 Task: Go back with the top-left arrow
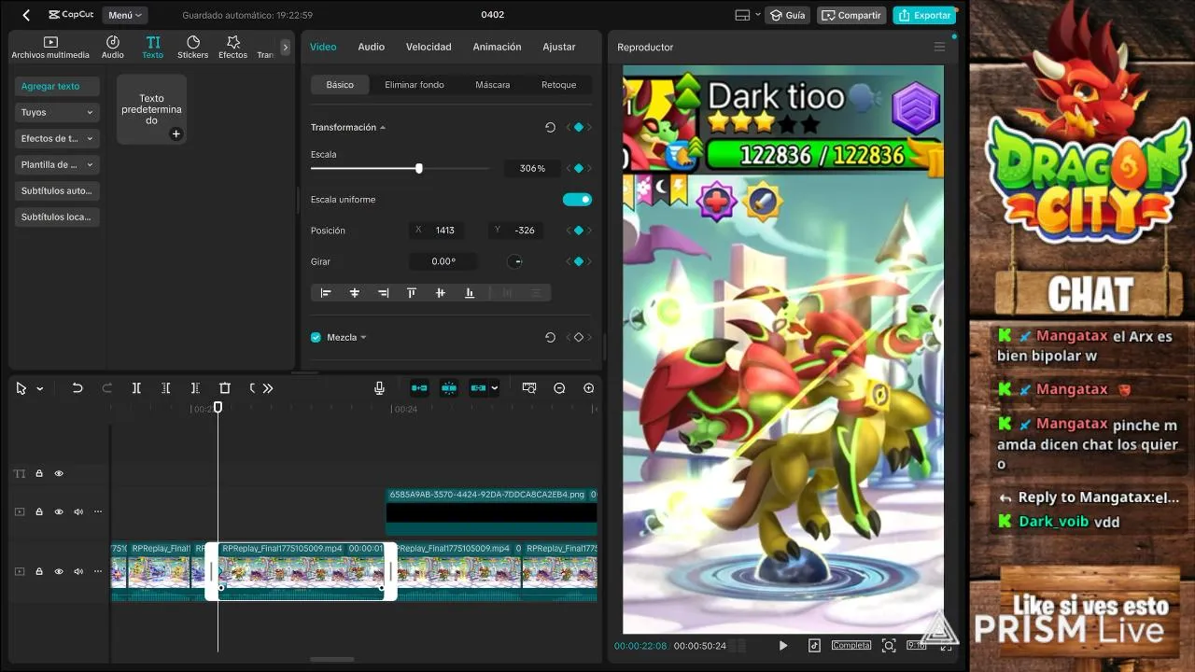coord(26,15)
